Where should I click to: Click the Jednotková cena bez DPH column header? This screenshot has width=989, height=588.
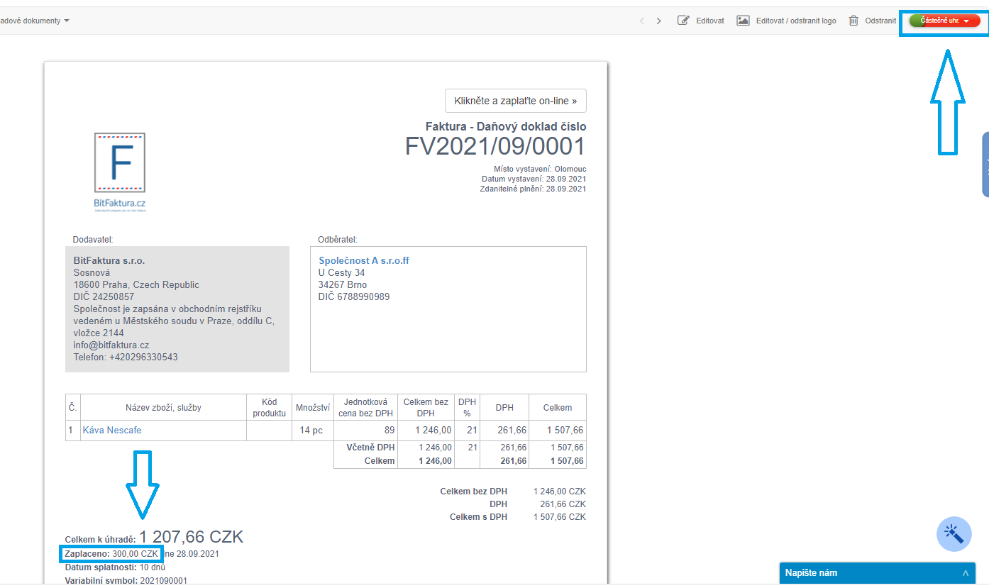366,407
